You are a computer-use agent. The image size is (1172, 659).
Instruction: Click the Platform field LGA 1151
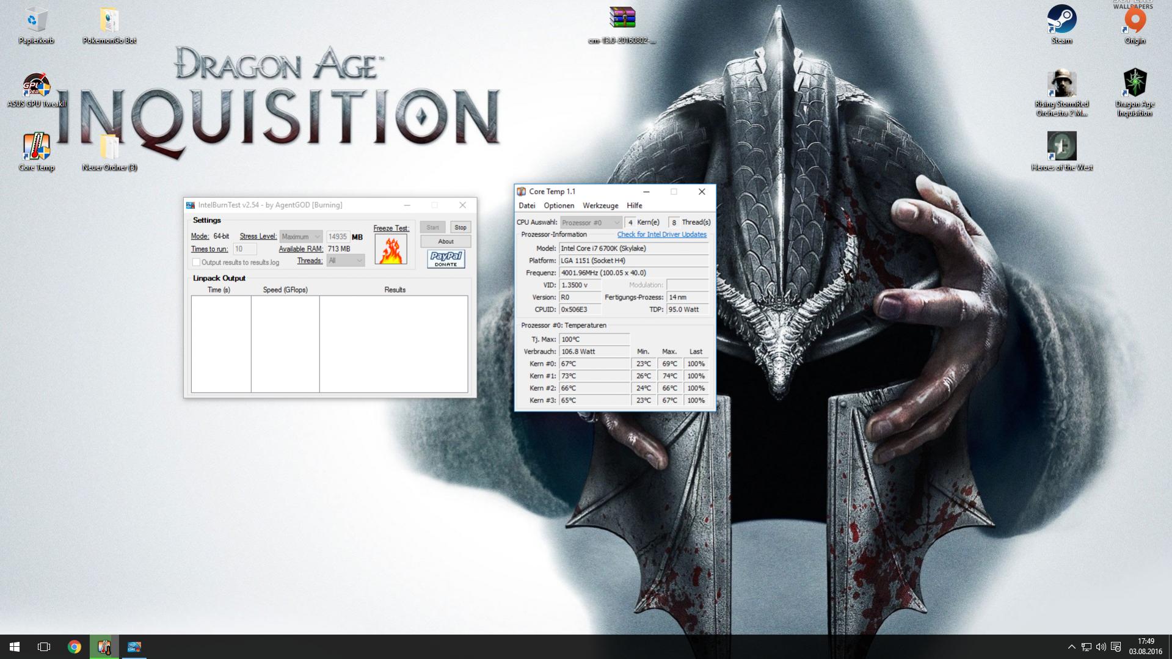click(634, 261)
